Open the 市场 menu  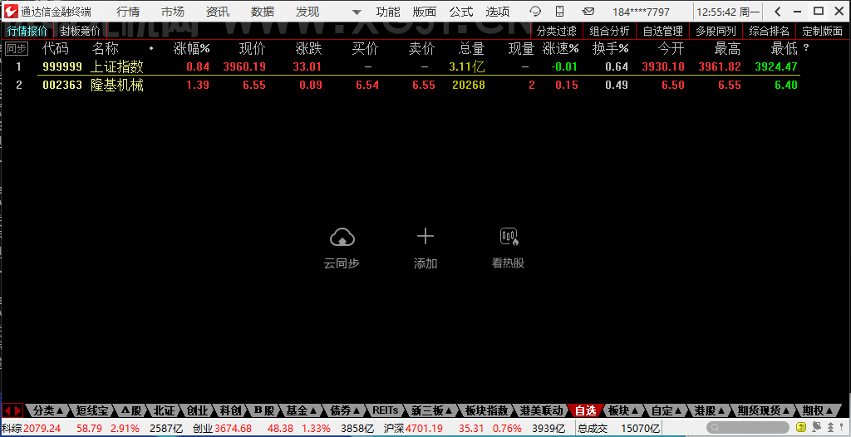point(173,12)
